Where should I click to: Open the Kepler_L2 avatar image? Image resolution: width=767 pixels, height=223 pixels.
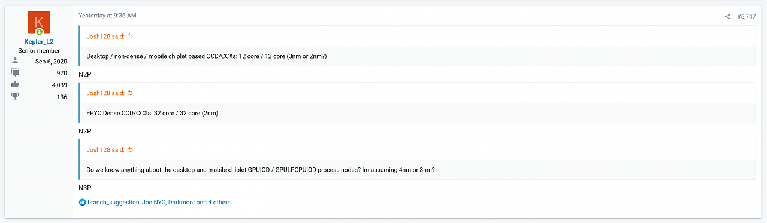(x=39, y=23)
